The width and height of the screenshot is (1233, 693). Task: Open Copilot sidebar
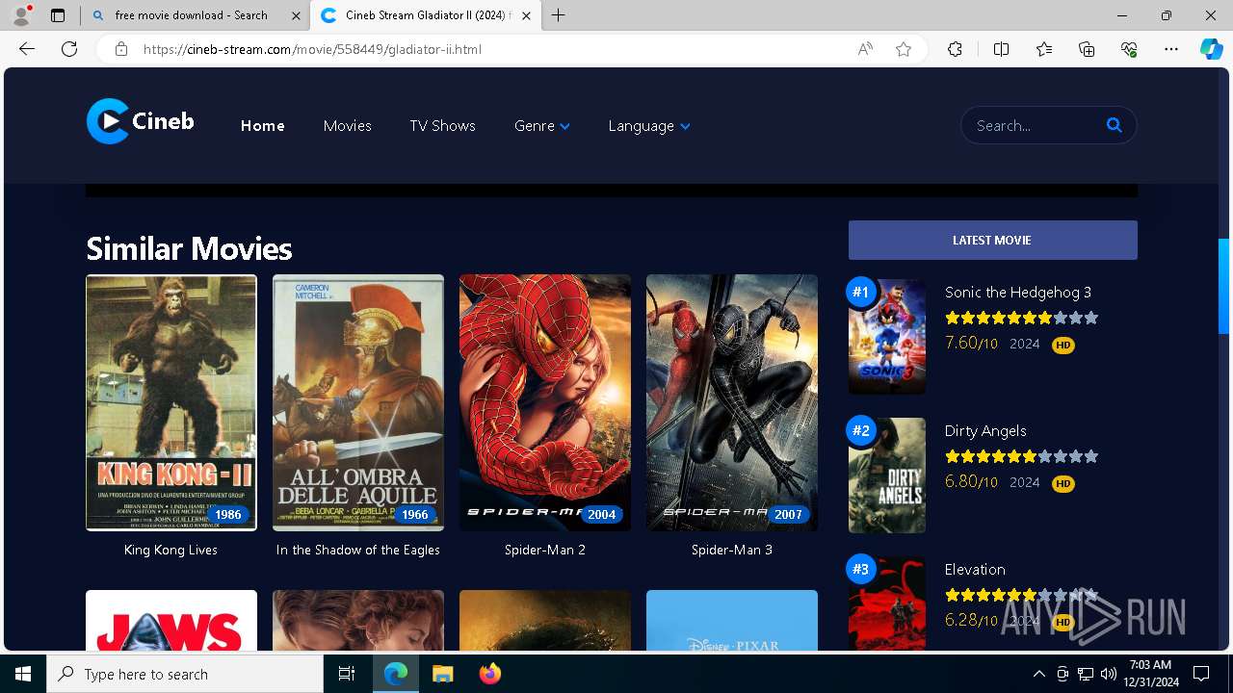(1211, 49)
